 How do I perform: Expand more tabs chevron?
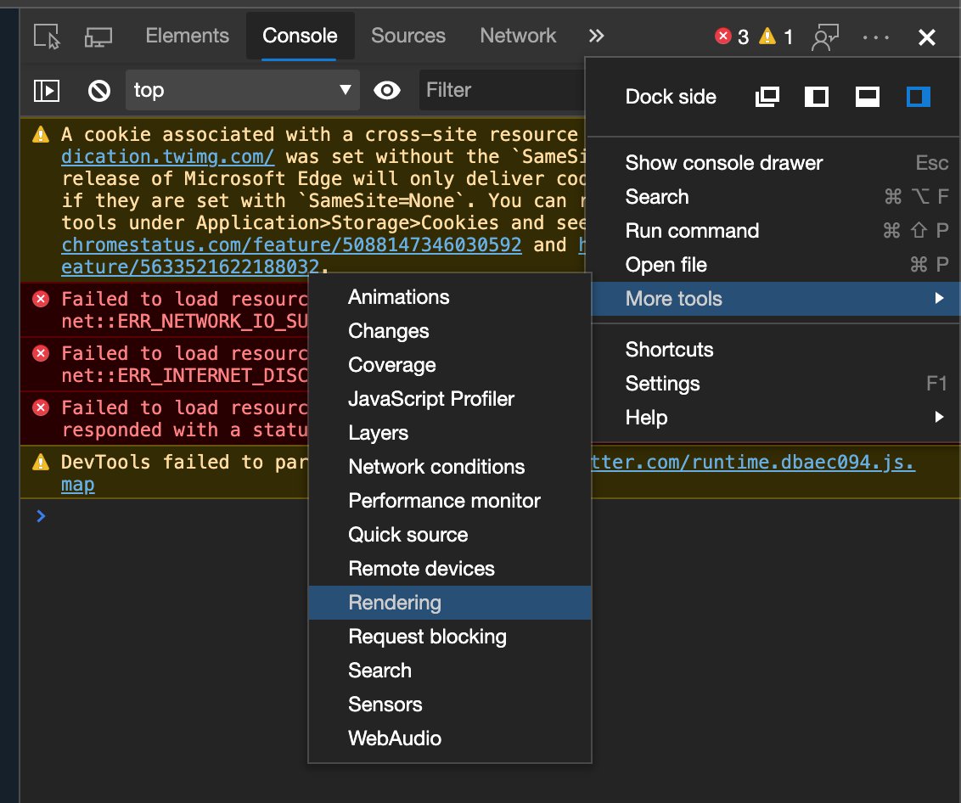(x=596, y=36)
